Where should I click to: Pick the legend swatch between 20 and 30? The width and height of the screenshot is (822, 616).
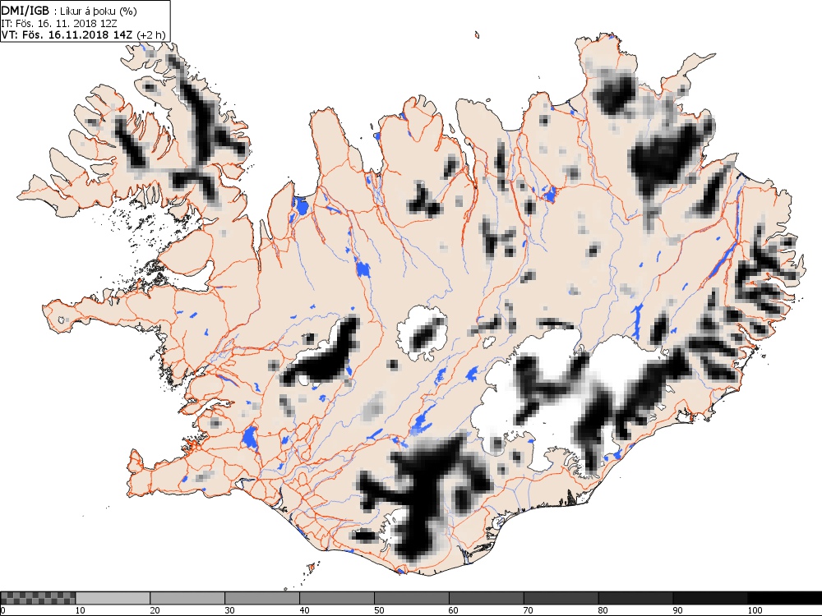(187, 598)
